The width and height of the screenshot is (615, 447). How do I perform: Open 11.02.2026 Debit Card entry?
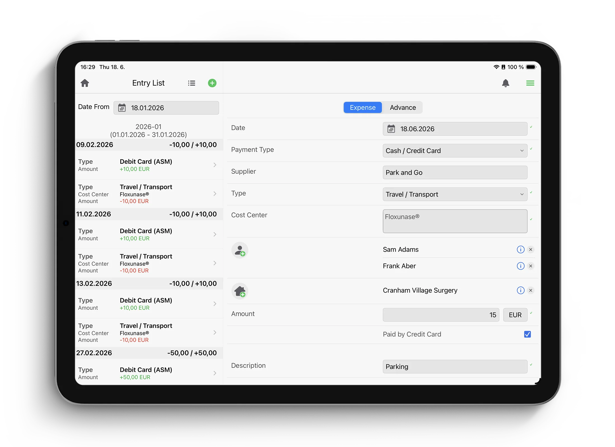(x=149, y=234)
